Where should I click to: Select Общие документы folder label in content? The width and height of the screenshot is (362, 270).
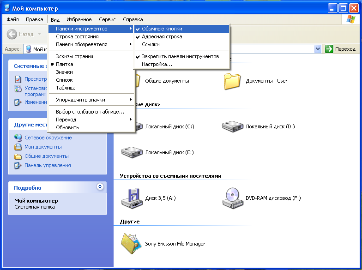[x=167, y=81]
